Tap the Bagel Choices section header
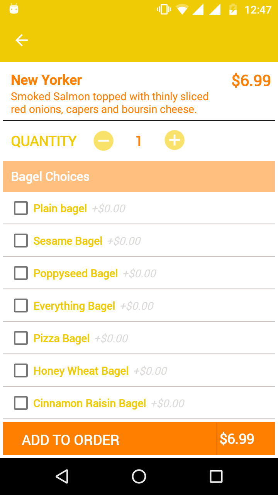Viewport: 278px width, 495px height. pos(50,177)
